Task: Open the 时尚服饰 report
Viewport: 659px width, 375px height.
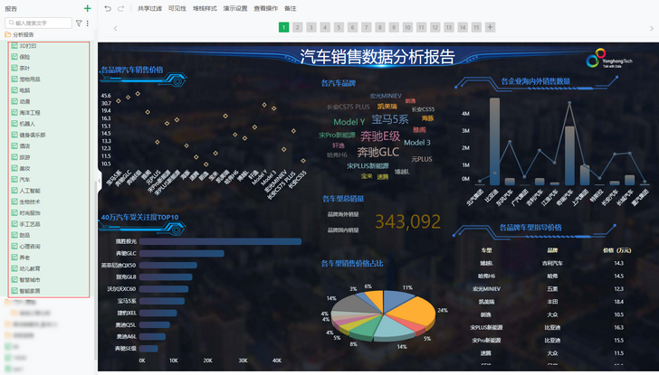Action: pyautogui.click(x=29, y=212)
